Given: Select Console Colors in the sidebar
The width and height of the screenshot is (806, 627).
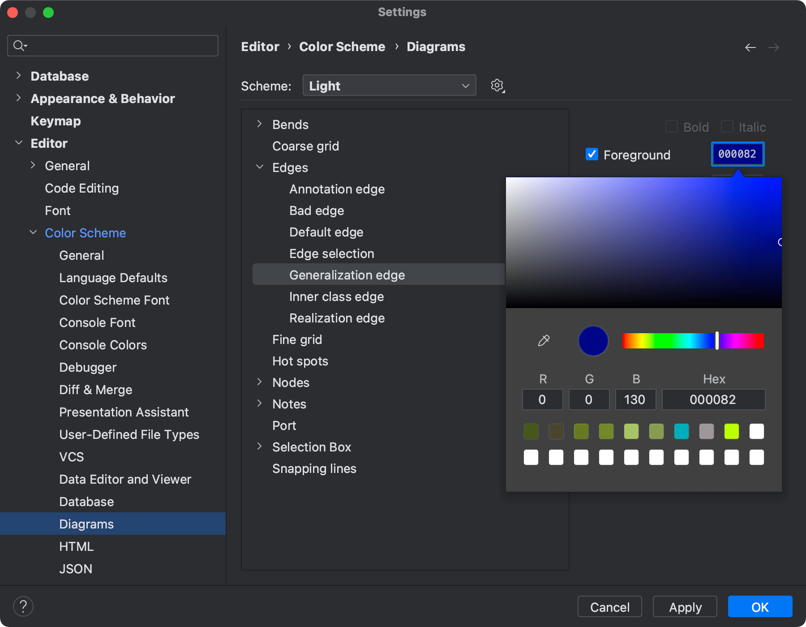Looking at the screenshot, I should click(x=103, y=345).
